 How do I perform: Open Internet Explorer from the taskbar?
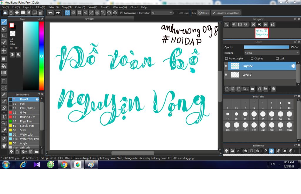23,165
